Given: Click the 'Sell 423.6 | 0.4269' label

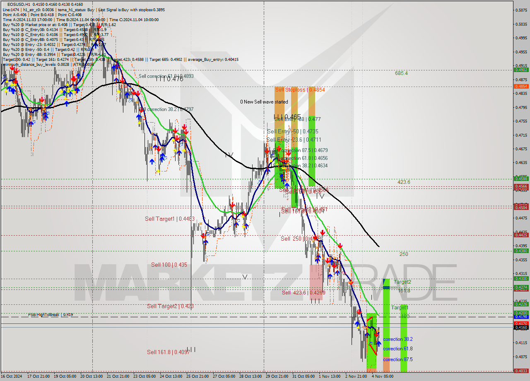Looking at the screenshot, I should pos(304,293).
